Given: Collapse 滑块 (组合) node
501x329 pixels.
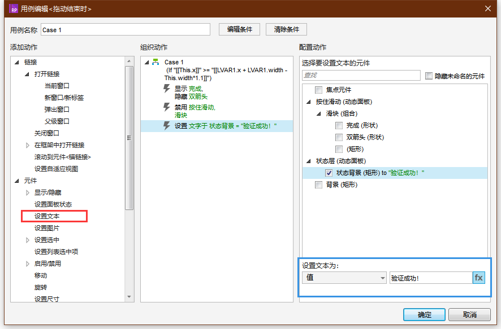Looking at the screenshot, I should pyautogui.click(x=319, y=113).
